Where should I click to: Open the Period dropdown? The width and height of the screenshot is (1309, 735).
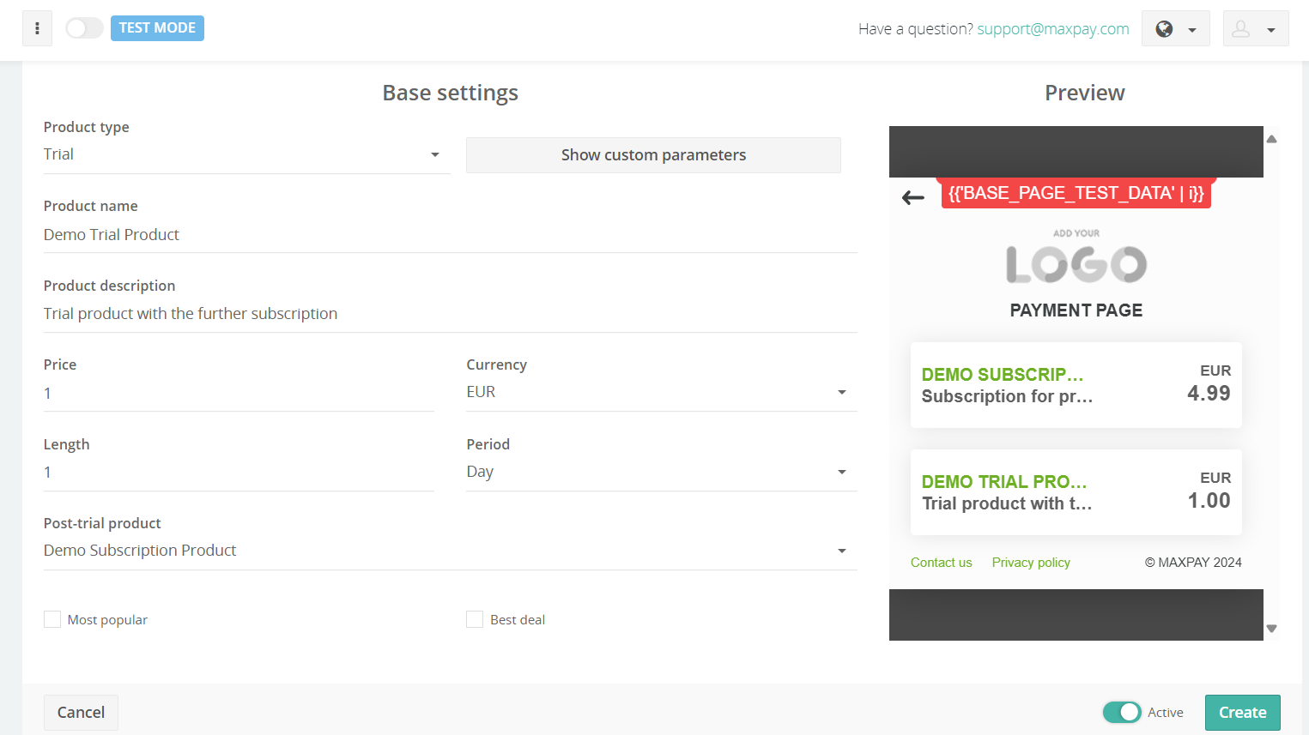coord(662,472)
